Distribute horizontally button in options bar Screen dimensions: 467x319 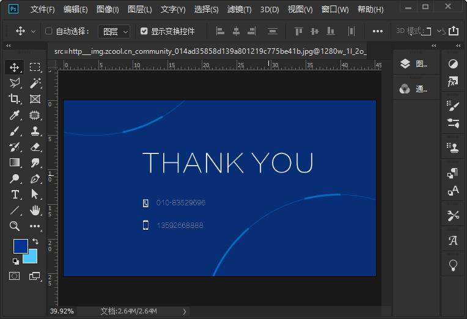(351, 31)
